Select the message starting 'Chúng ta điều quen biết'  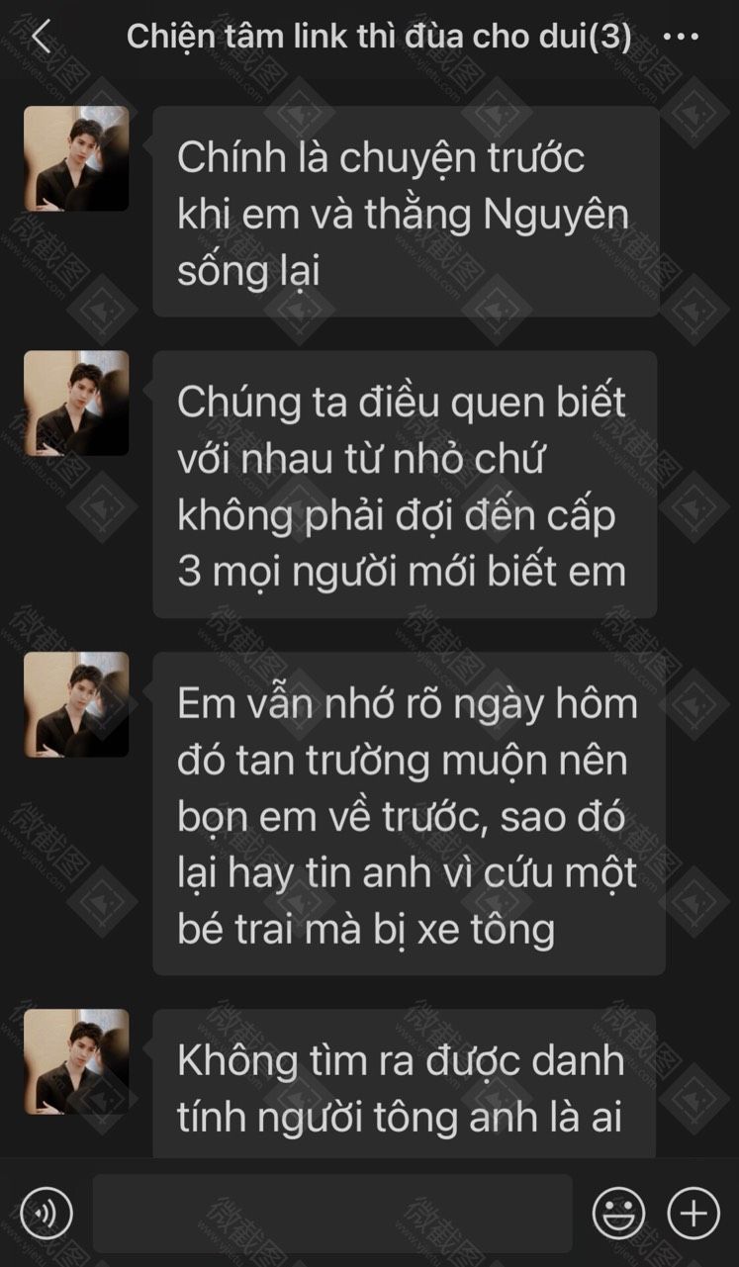click(x=405, y=484)
